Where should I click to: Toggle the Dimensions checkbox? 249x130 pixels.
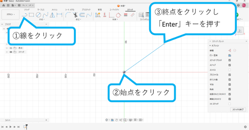[230, 84]
